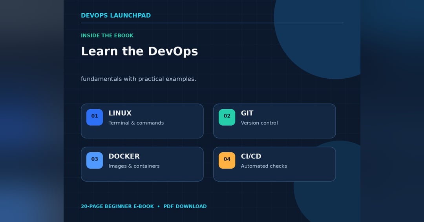Click the DOCKER card title
424x222 pixels.
[124, 156]
